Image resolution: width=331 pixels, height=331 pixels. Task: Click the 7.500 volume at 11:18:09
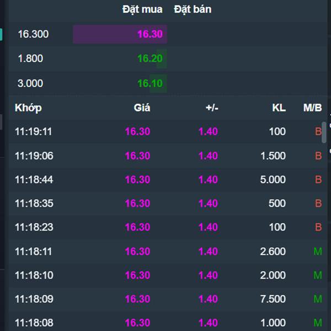(273, 299)
